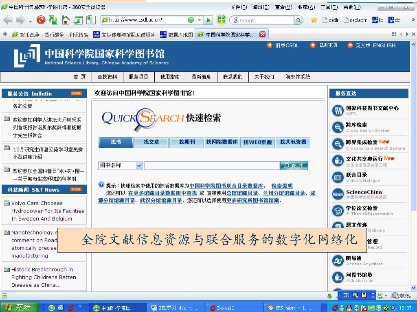This screenshot has height=312, width=417.
Task: Open the 服务项目 navigation item
Action: [138, 77]
